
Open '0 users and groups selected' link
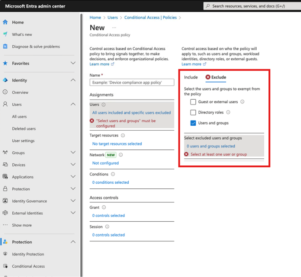211,146
